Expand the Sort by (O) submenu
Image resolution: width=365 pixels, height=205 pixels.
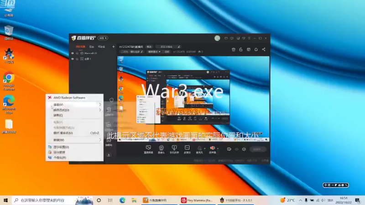coord(74,110)
